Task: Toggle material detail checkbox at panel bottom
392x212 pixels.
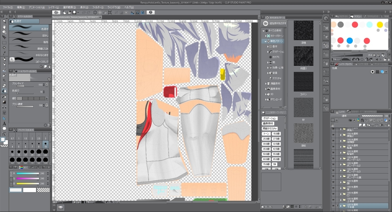Action: pos(284,206)
